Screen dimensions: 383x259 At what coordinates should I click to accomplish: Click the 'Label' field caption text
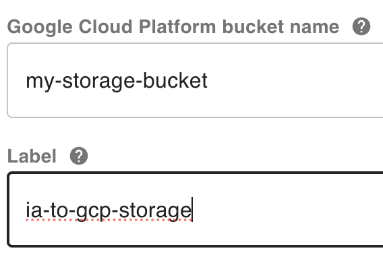click(32, 156)
